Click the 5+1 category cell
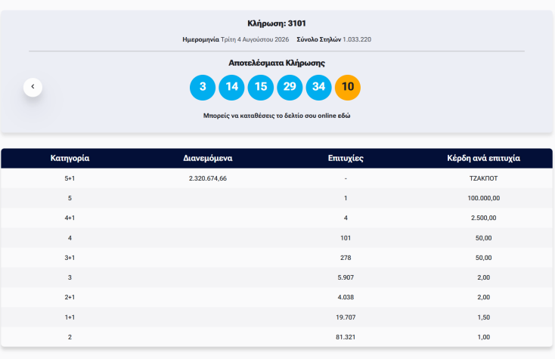Viewport: 555px width, 359px height. click(70, 178)
